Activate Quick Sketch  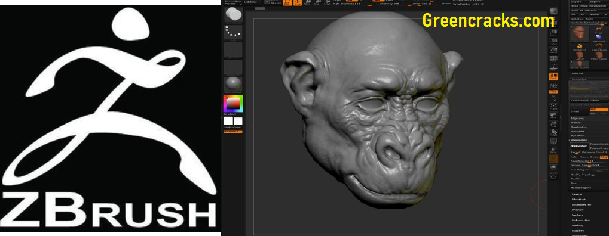coord(273,2)
